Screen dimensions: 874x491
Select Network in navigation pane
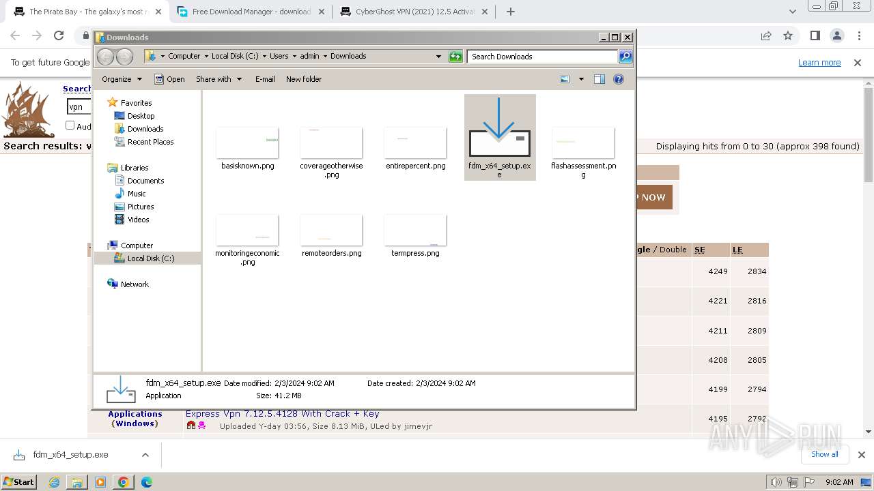coord(135,284)
